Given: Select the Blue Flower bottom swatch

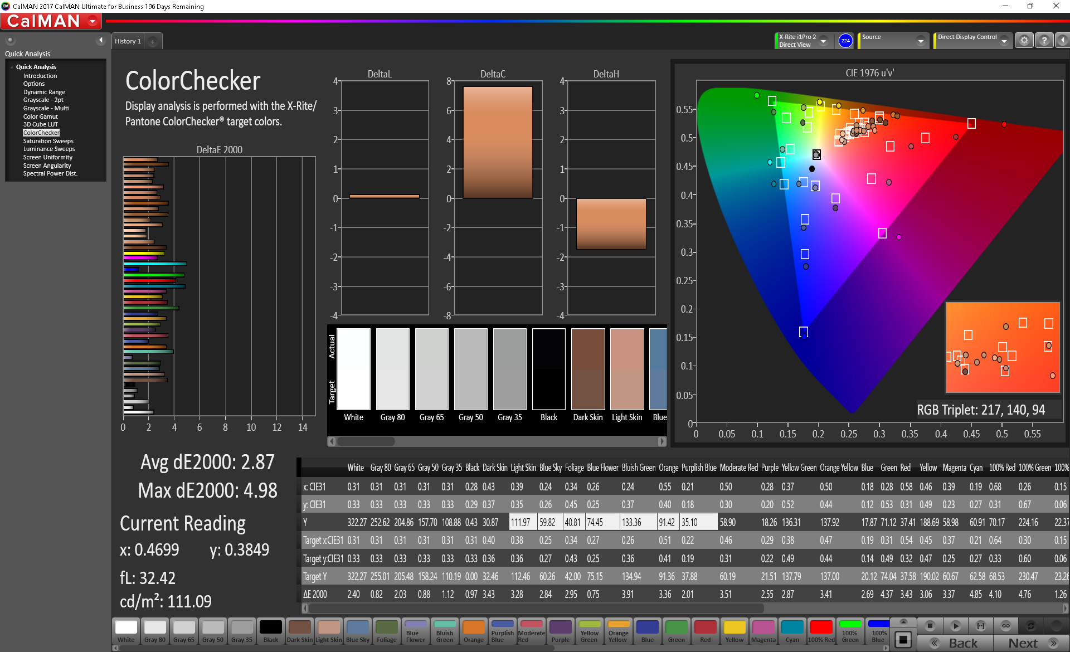Looking at the screenshot, I should [416, 631].
